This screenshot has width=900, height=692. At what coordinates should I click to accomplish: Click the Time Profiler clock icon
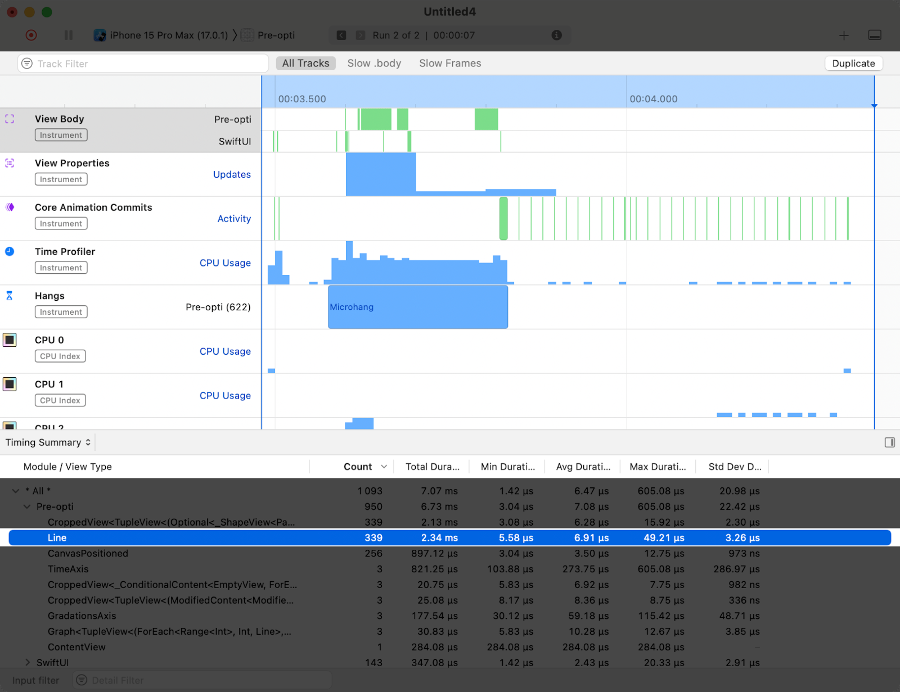(x=9, y=251)
